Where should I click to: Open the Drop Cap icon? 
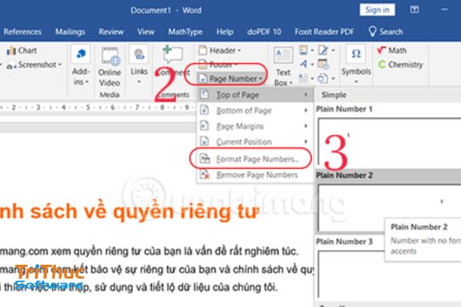[x=303, y=78]
